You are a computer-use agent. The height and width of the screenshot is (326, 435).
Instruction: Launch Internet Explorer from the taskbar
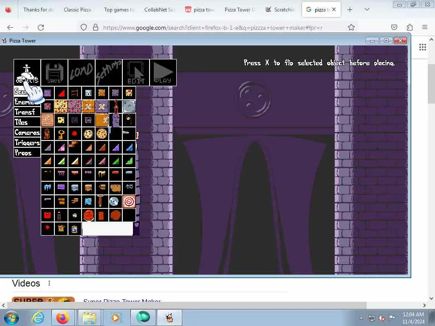(x=38, y=318)
